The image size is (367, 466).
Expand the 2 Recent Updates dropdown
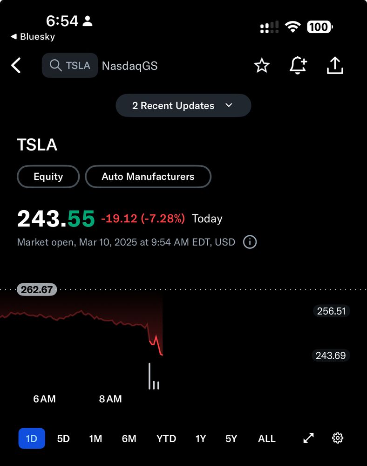pos(183,105)
